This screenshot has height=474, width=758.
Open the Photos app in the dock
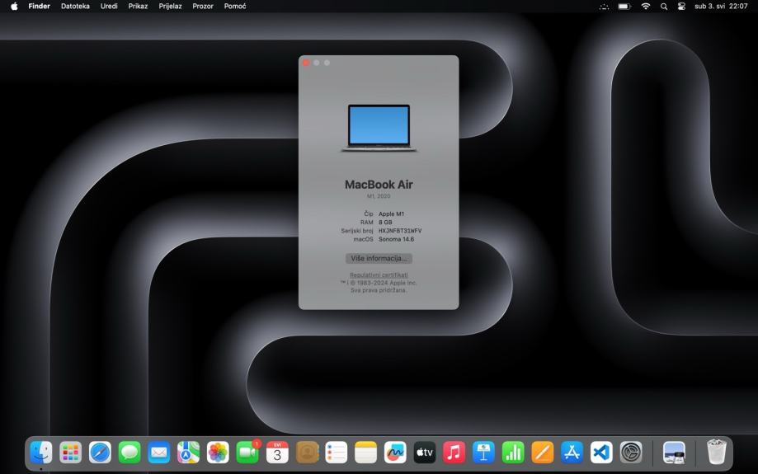point(218,452)
